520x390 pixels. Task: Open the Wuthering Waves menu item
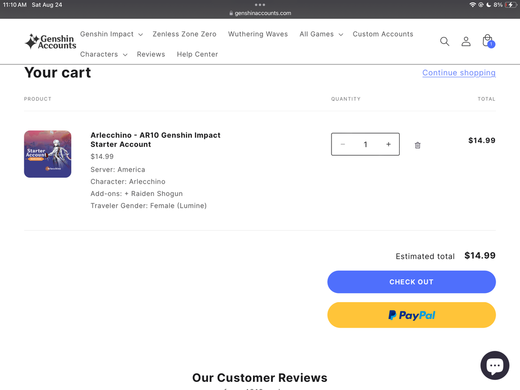point(258,34)
